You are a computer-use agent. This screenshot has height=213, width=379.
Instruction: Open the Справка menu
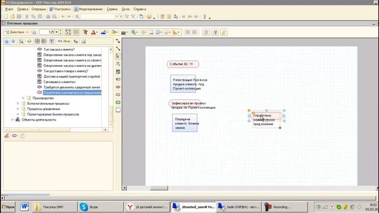pyautogui.click(x=140, y=9)
